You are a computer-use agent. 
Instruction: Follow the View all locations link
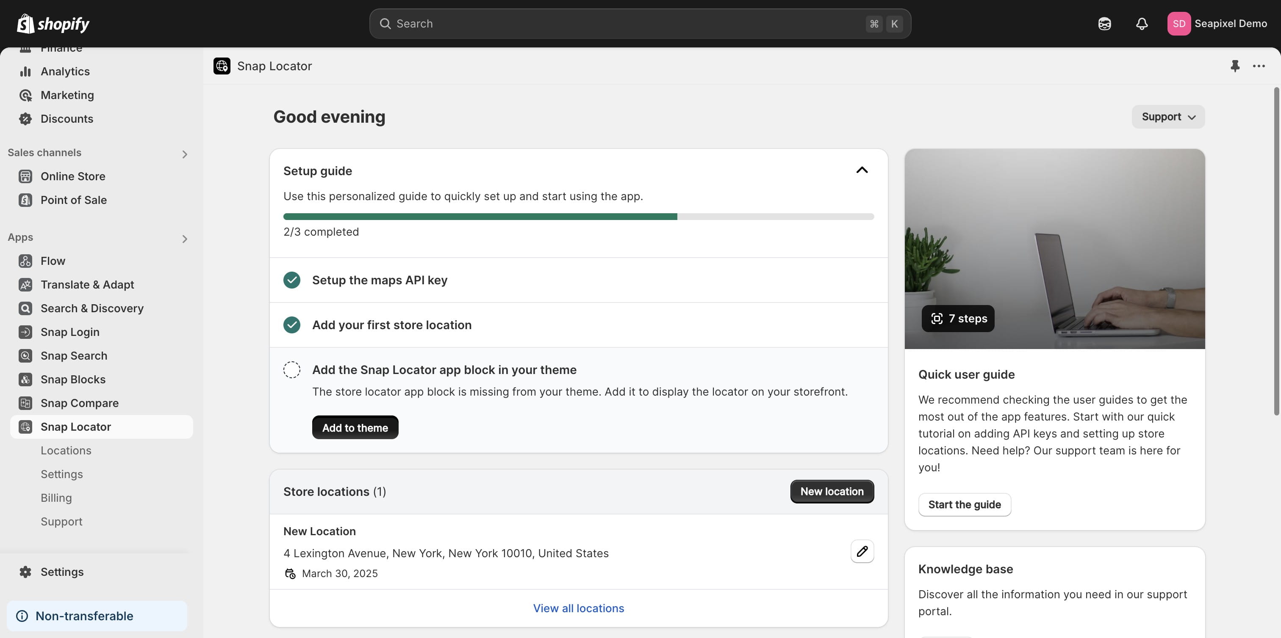[578, 608]
